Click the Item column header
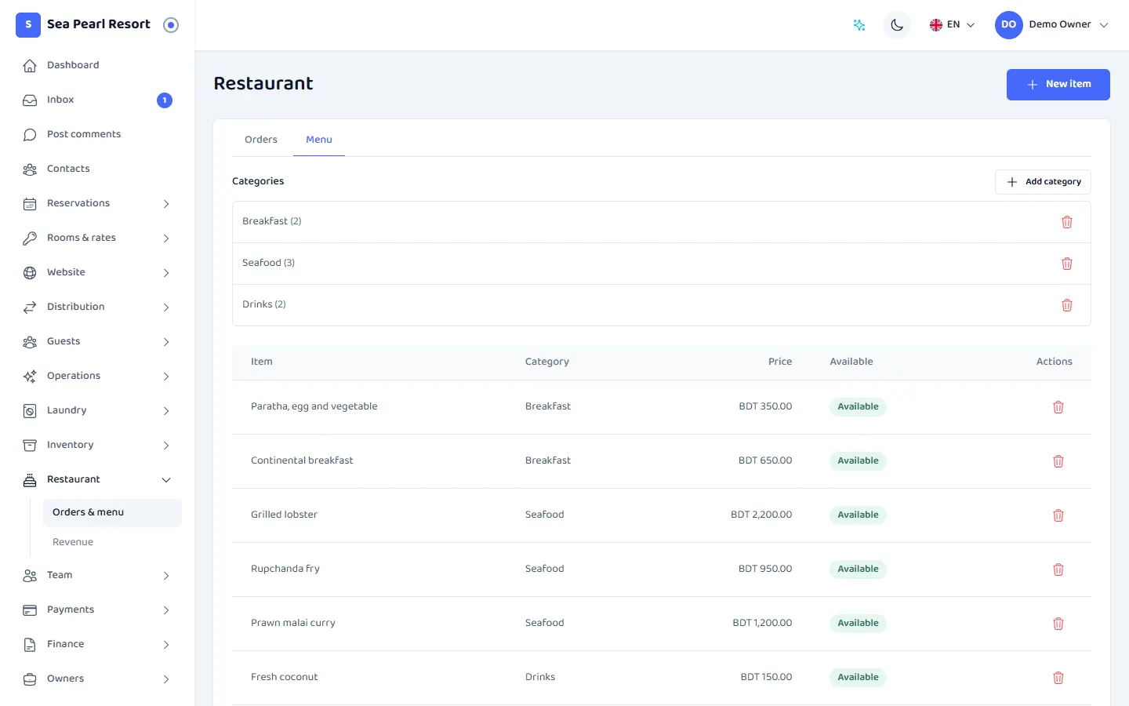The height and width of the screenshot is (706, 1129). coord(262,362)
